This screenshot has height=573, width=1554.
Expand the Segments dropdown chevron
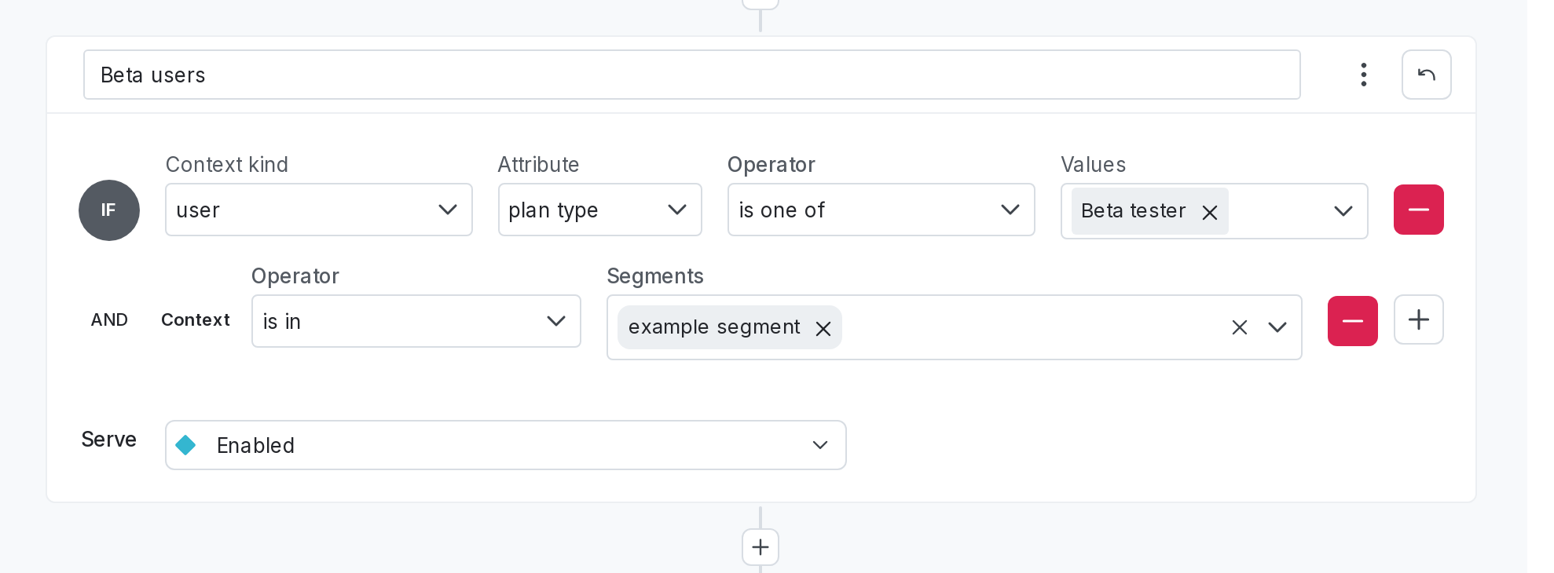[x=1277, y=327]
